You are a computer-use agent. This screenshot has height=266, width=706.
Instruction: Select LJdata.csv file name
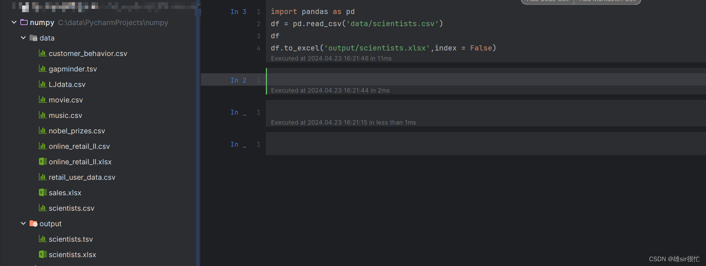pos(67,84)
